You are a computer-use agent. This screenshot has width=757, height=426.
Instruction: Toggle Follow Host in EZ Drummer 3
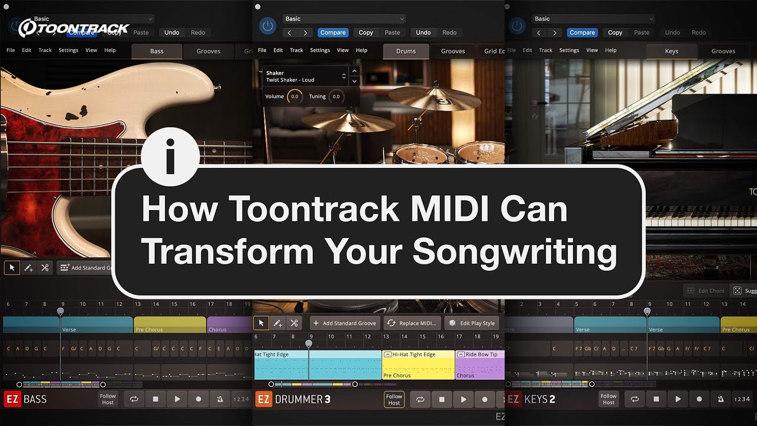click(394, 399)
